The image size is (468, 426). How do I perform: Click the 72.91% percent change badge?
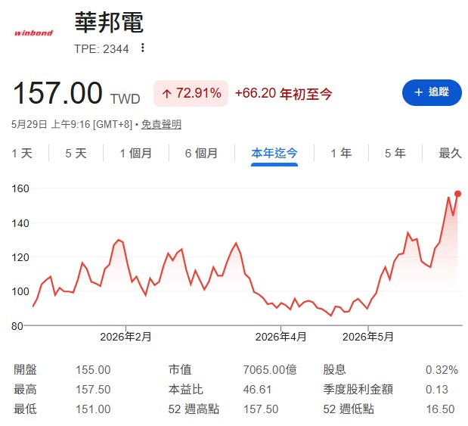tap(191, 93)
